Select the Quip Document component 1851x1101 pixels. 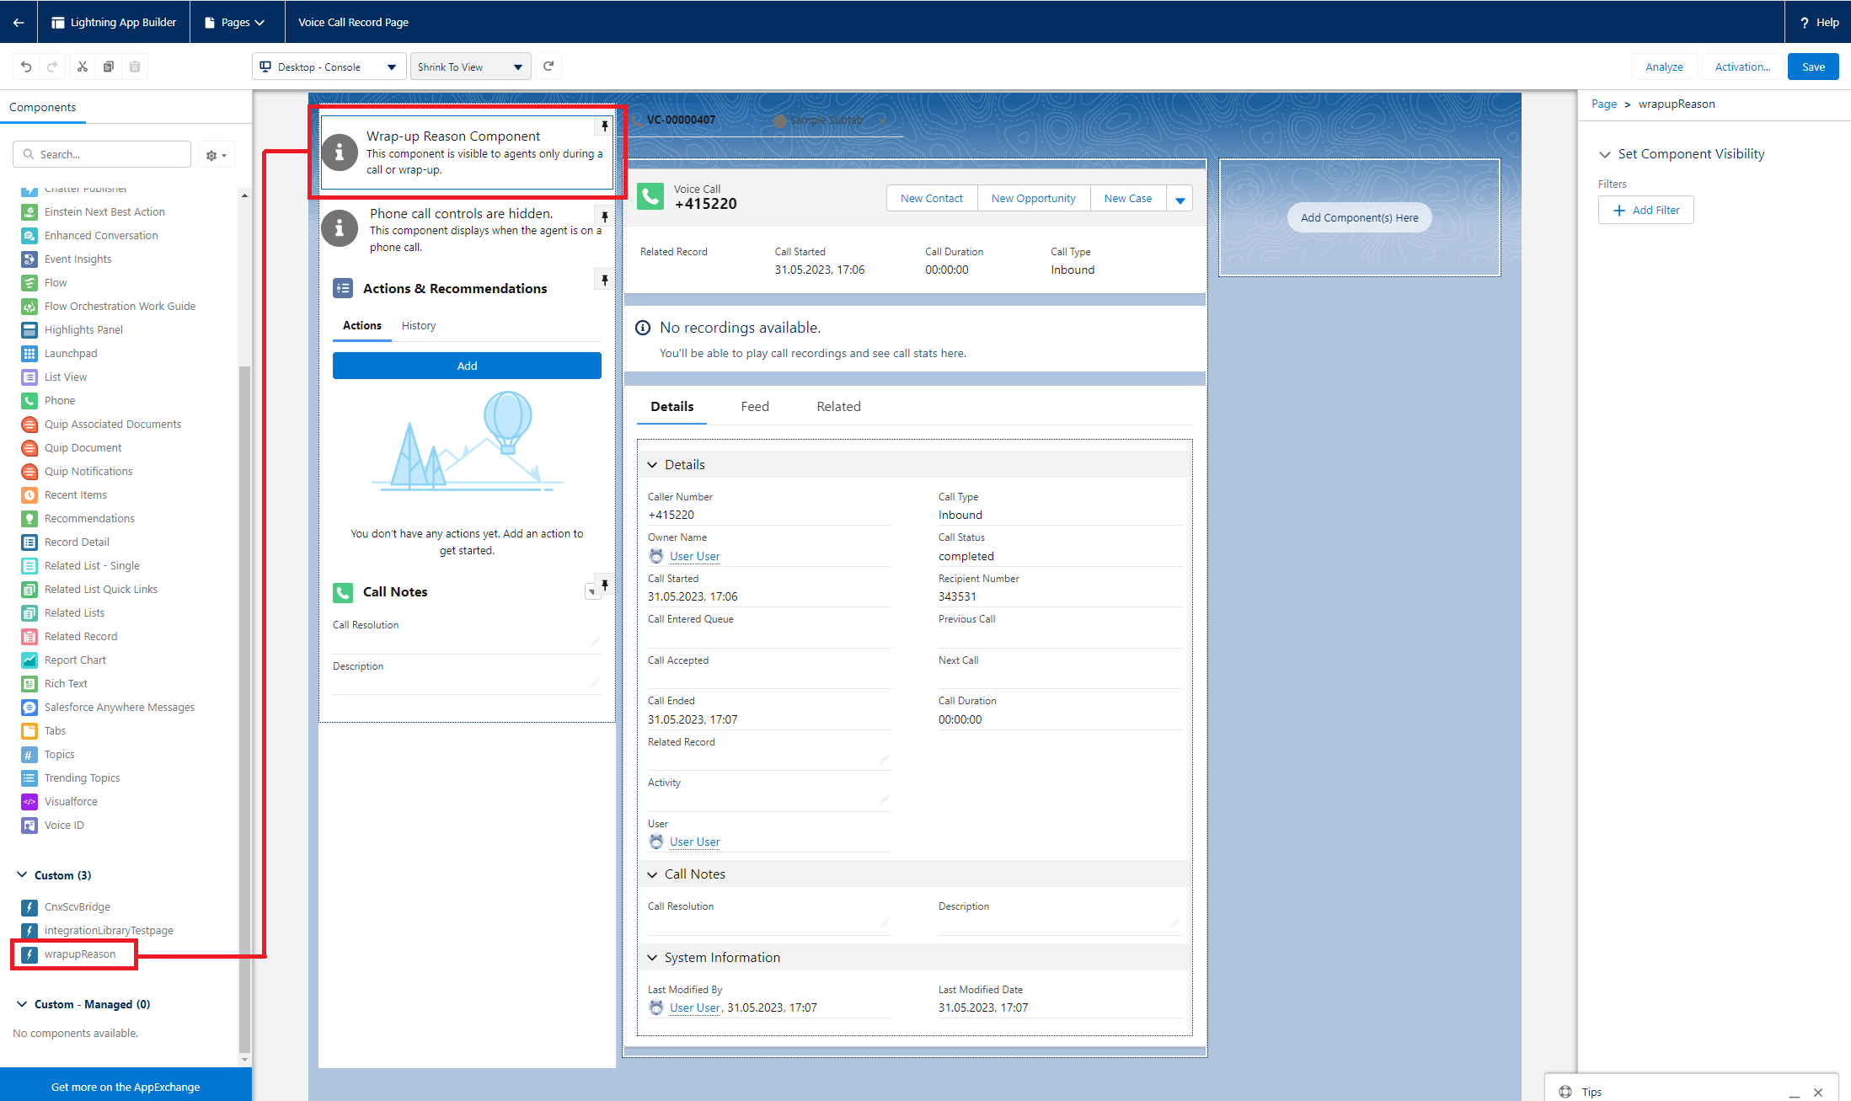point(83,447)
